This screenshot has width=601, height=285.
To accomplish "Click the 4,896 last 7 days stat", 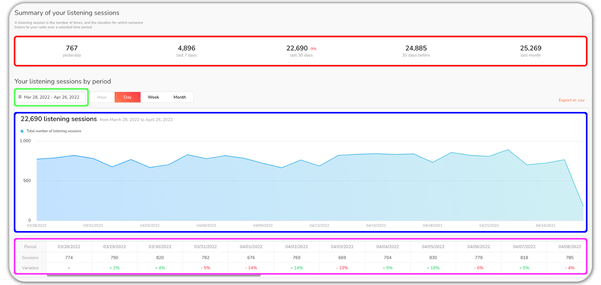I will (x=186, y=51).
